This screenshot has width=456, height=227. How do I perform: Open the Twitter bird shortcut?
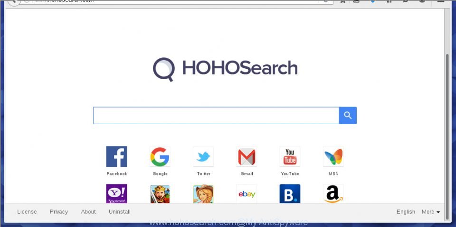point(203,156)
